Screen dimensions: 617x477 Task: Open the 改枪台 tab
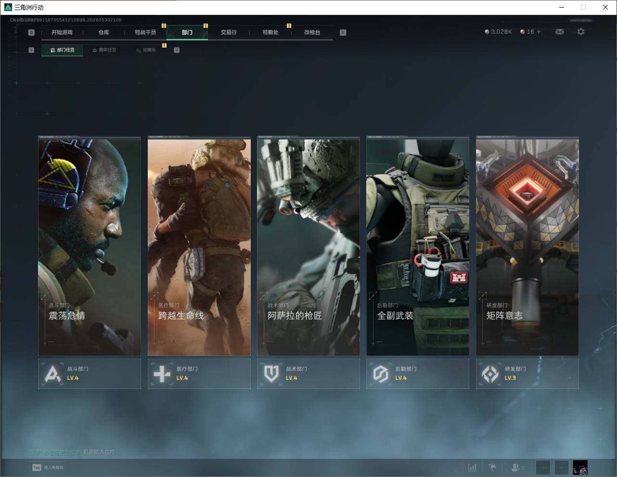[x=312, y=32]
